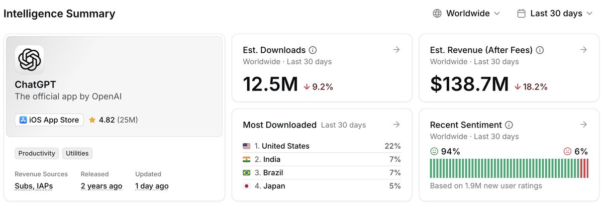Select the Utilities category tag
The width and height of the screenshot is (603, 204).
(x=77, y=153)
